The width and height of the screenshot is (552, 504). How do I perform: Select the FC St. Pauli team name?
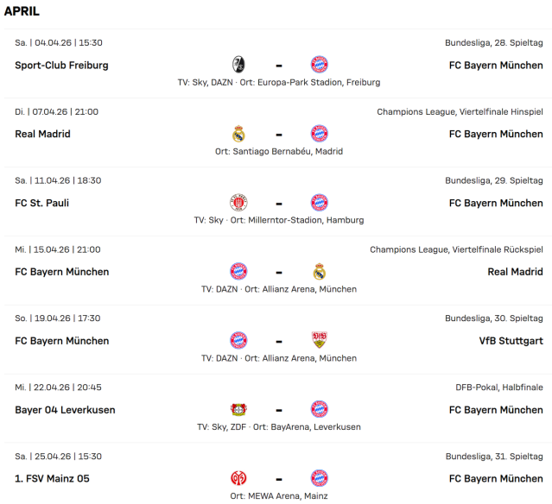[41, 203]
